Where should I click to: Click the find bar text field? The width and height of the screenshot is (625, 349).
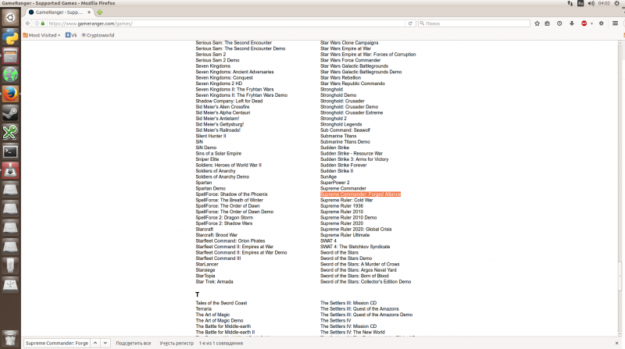point(56,343)
